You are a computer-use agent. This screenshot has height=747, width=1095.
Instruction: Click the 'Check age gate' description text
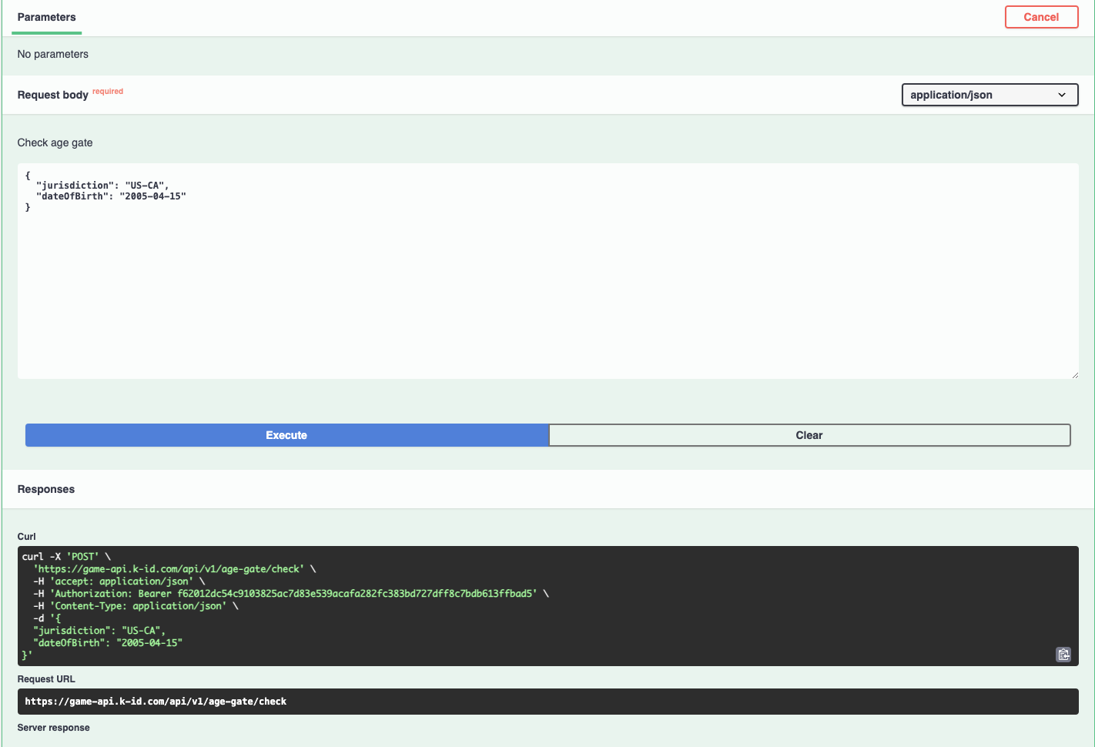pyautogui.click(x=55, y=142)
